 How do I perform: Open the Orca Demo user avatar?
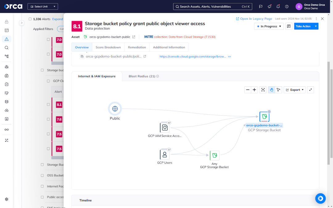point(299,6)
